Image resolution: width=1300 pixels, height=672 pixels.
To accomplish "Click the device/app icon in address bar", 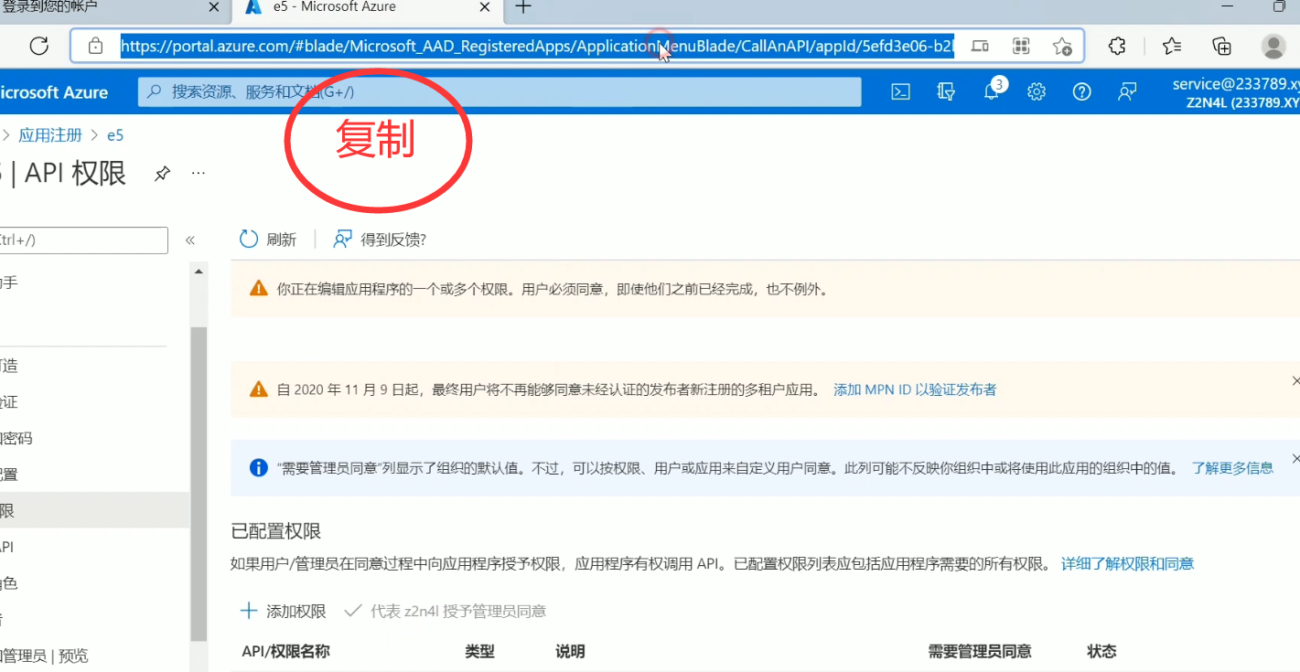I will click(x=980, y=46).
